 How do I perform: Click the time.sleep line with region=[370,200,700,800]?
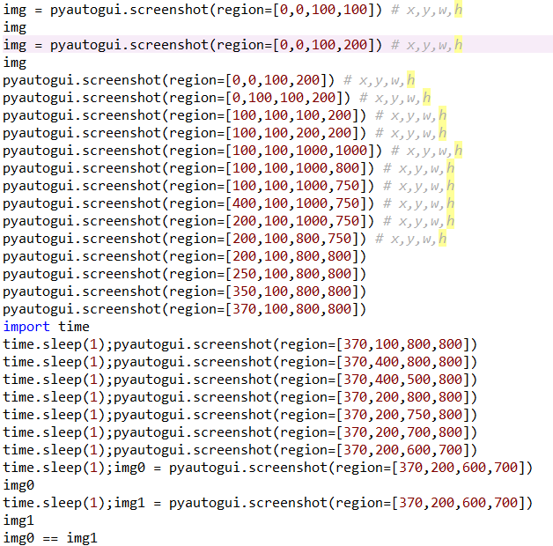pyautogui.click(x=240, y=432)
